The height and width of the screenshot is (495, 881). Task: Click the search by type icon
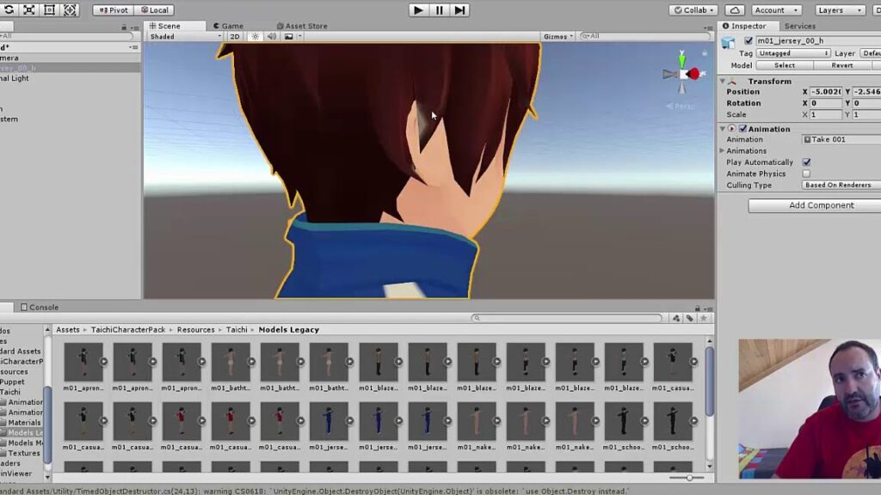pyautogui.click(x=676, y=318)
